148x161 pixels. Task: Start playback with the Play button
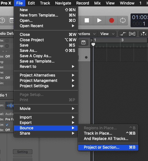pyautogui.click(x=99, y=20)
